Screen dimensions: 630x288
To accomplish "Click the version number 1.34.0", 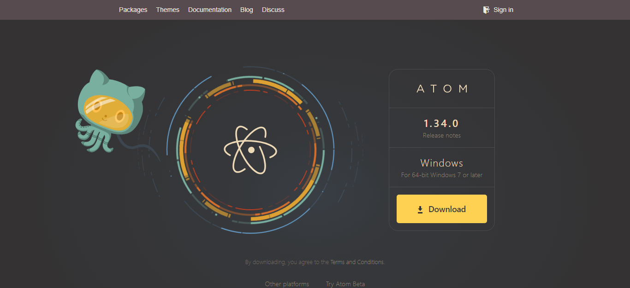I will click(x=441, y=123).
